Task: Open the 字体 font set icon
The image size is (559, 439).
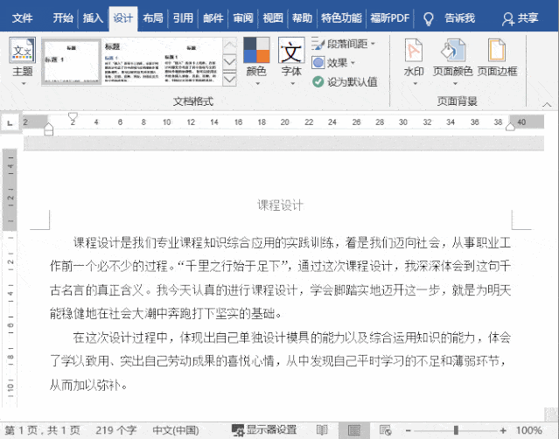Action: 291,50
